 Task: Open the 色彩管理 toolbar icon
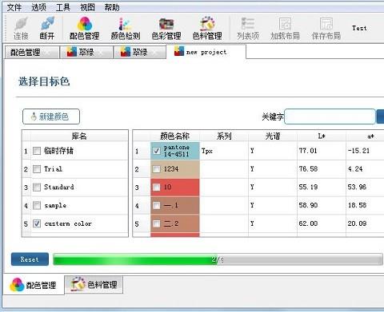pos(166,29)
